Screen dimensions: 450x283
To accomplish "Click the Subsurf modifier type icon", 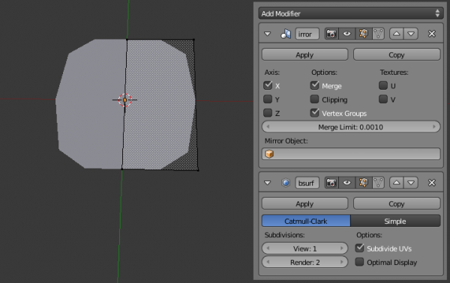I will click(x=286, y=183).
